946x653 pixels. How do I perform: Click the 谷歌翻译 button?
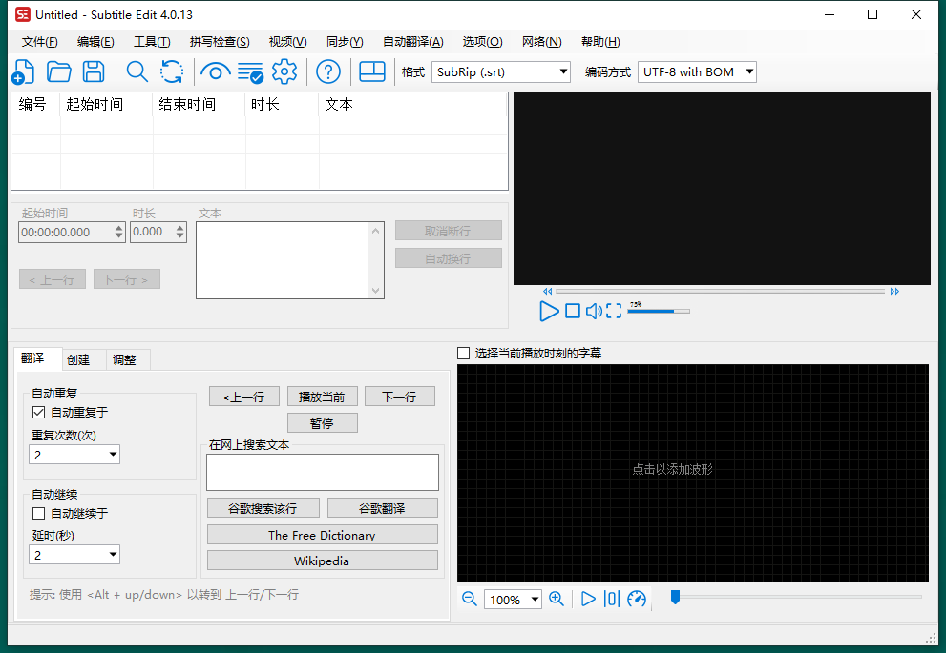[x=382, y=508]
